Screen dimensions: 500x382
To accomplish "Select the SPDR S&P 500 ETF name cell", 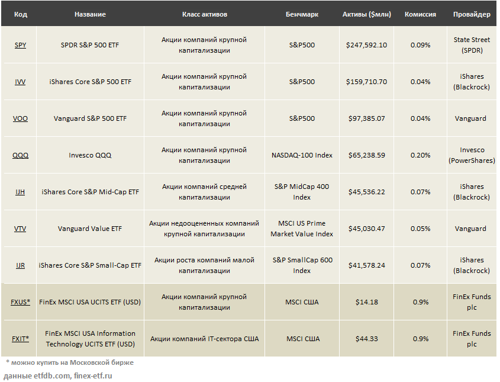I will click(x=90, y=45).
